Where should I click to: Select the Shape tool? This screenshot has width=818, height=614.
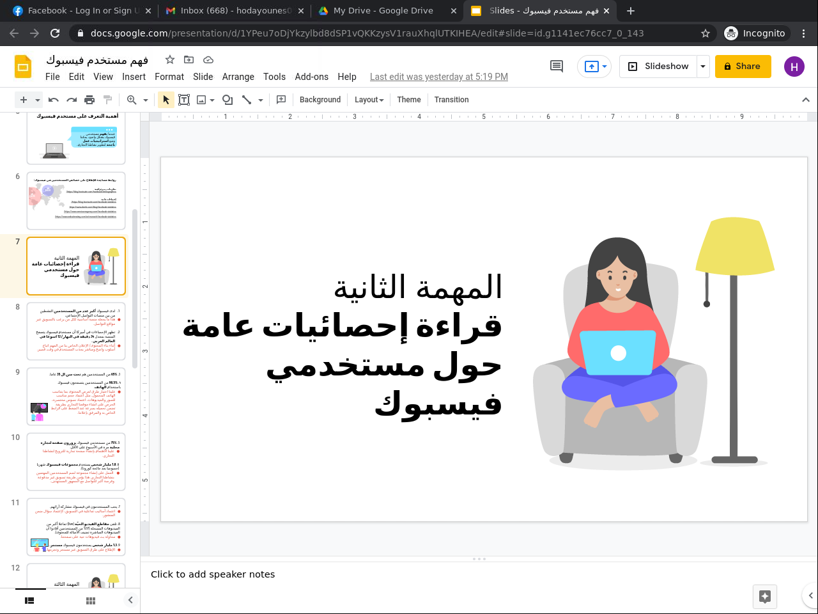(x=228, y=100)
